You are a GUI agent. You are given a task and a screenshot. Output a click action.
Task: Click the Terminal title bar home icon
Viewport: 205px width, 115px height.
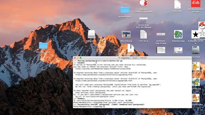coord(119,58)
